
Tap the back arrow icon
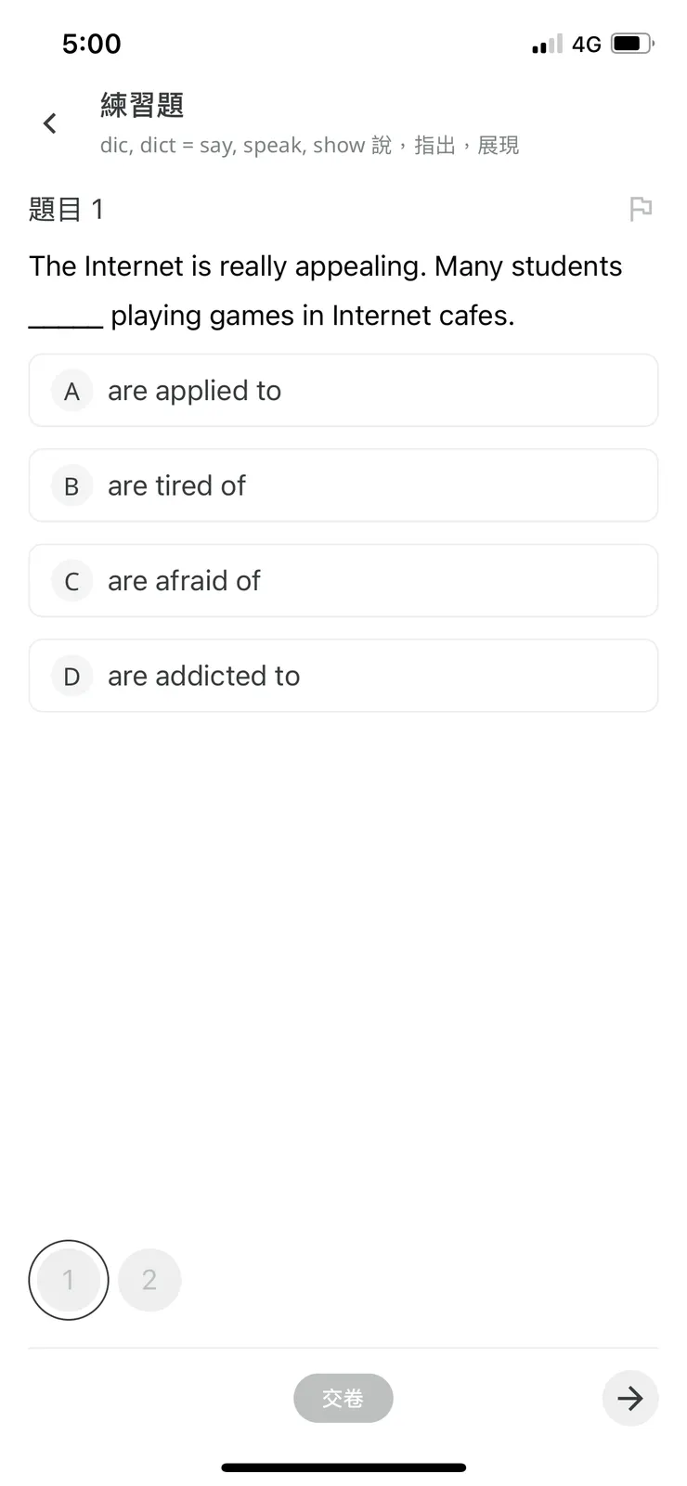(x=50, y=123)
